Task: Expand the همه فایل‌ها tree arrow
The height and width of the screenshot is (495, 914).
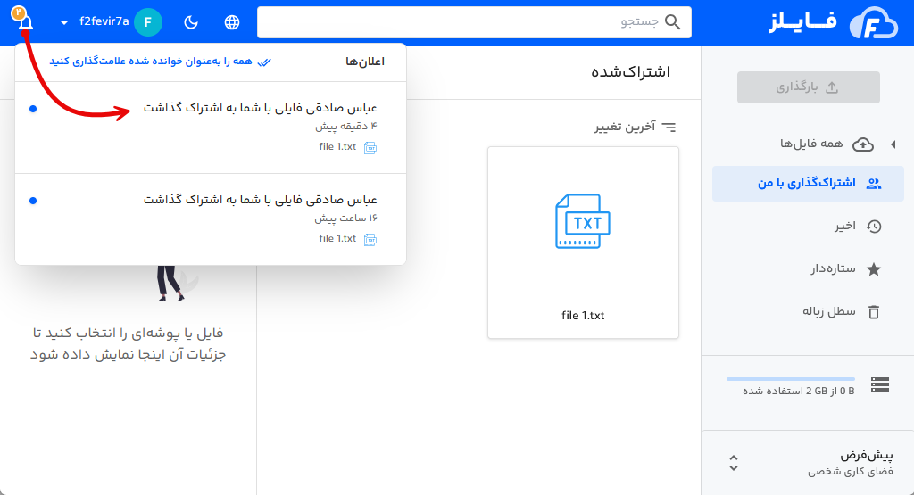Action: pos(893,144)
